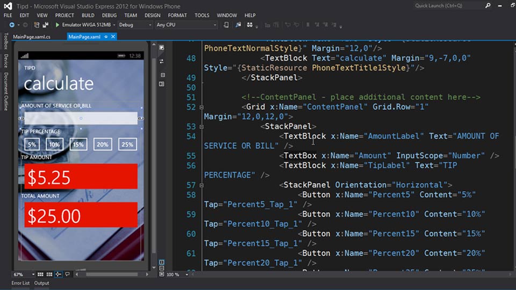The width and height of the screenshot is (516, 290).
Task: Click the Quick Launch search field
Action: tap(448, 5)
